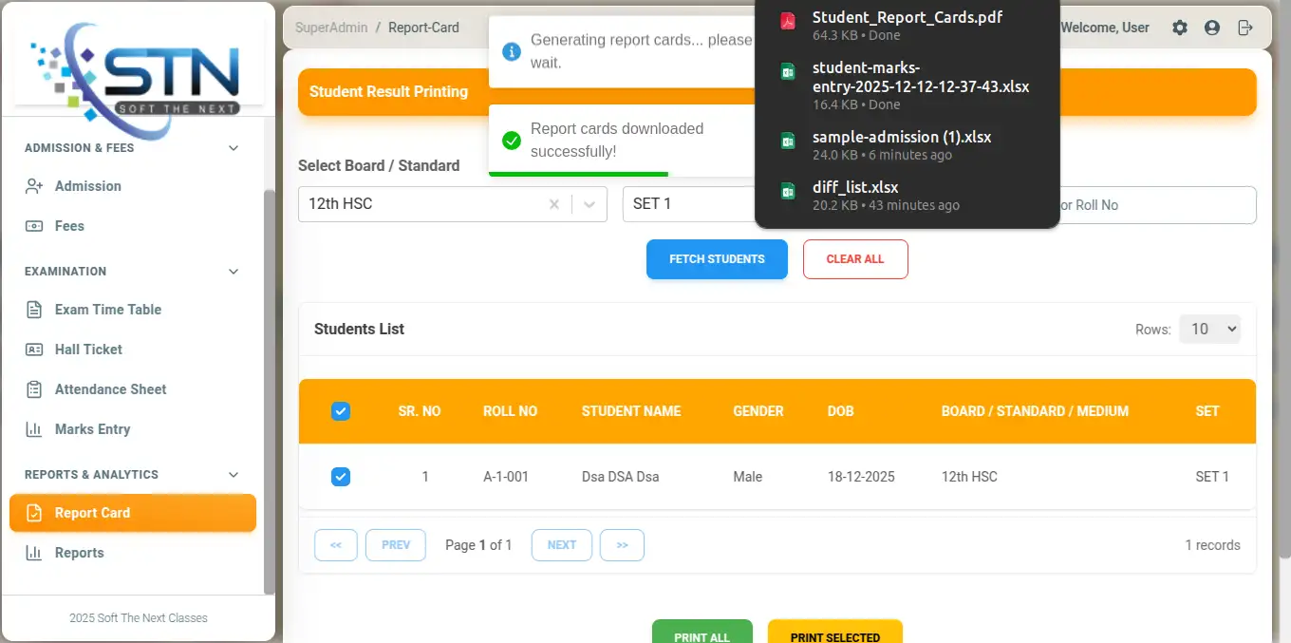Open the user profile icon

[x=1212, y=28]
